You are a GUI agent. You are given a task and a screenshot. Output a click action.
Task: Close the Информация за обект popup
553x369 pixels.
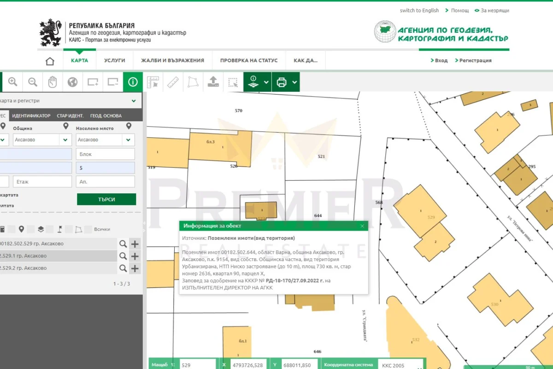tap(362, 226)
